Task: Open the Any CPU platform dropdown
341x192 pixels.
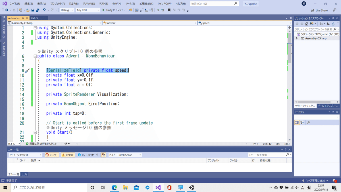Action: (x=88, y=10)
